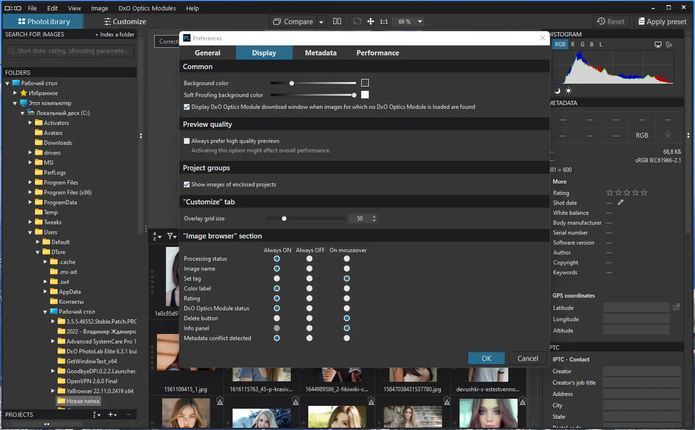Click the 1:1 zoom icon

383,21
